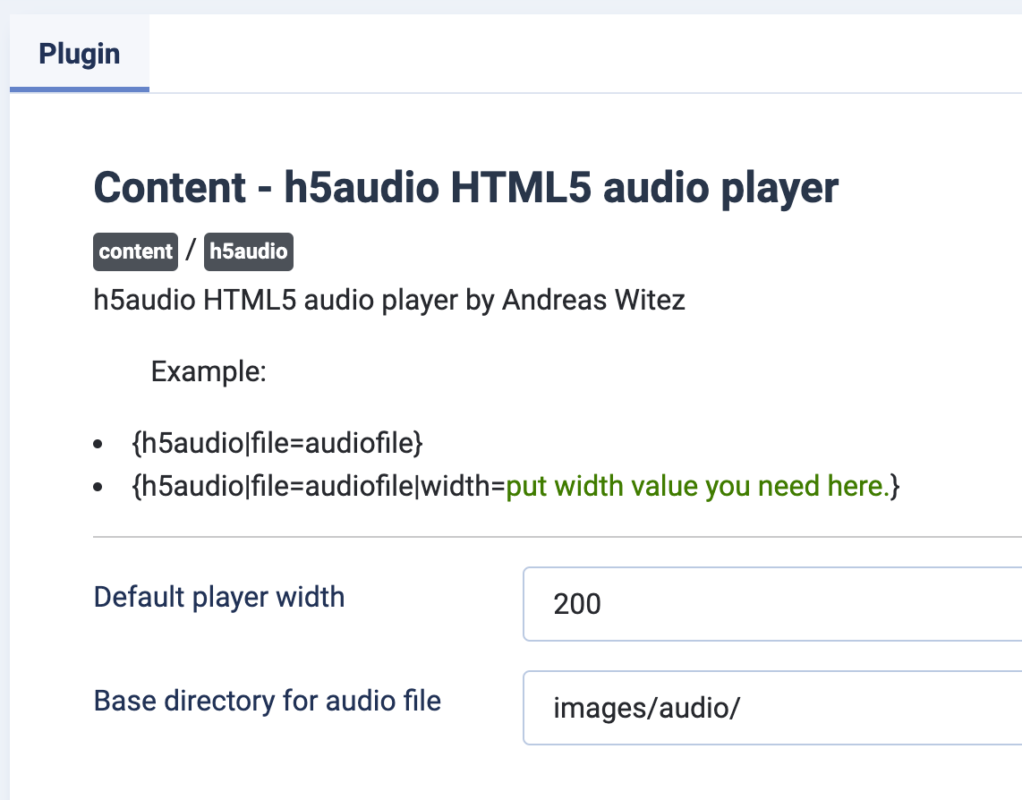The image size is (1022, 800).
Task: Click the 'h5audio' badge
Action: [248, 251]
